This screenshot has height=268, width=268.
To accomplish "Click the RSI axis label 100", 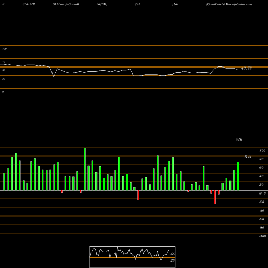I will [4, 49].
